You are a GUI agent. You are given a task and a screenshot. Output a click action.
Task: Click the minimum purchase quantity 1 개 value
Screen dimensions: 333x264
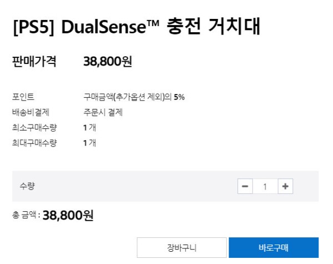click(89, 128)
